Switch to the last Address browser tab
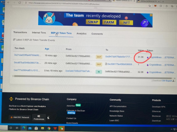This screenshot has height=132, width=177. tap(148, 1)
